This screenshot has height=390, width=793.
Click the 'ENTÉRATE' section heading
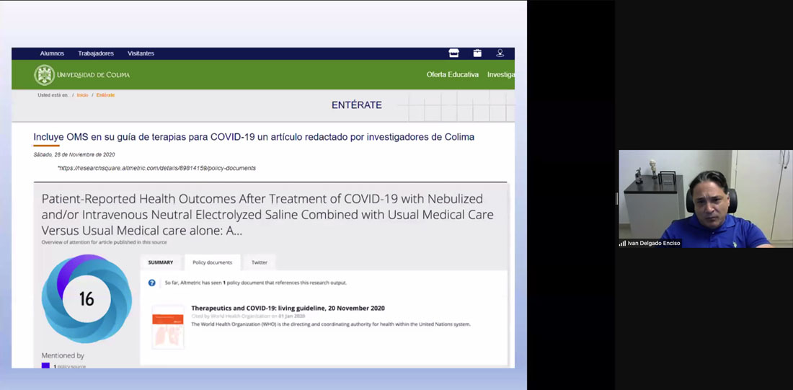click(357, 105)
